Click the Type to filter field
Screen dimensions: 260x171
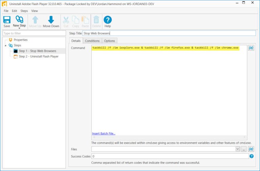click(x=34, y=33)
